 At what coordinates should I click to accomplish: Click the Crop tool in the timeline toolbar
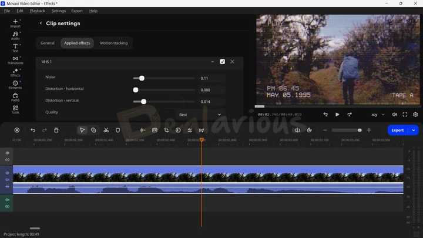[x=166, y=130]
